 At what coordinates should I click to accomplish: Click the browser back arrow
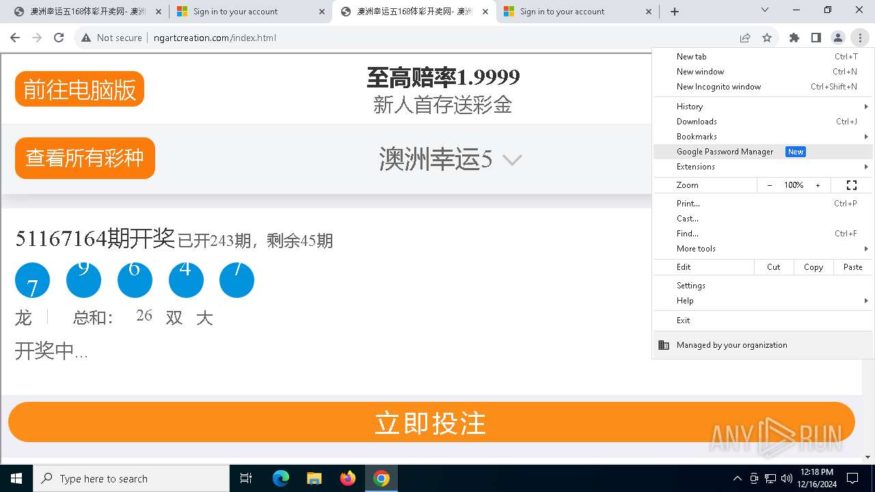[x=15, y=38]
